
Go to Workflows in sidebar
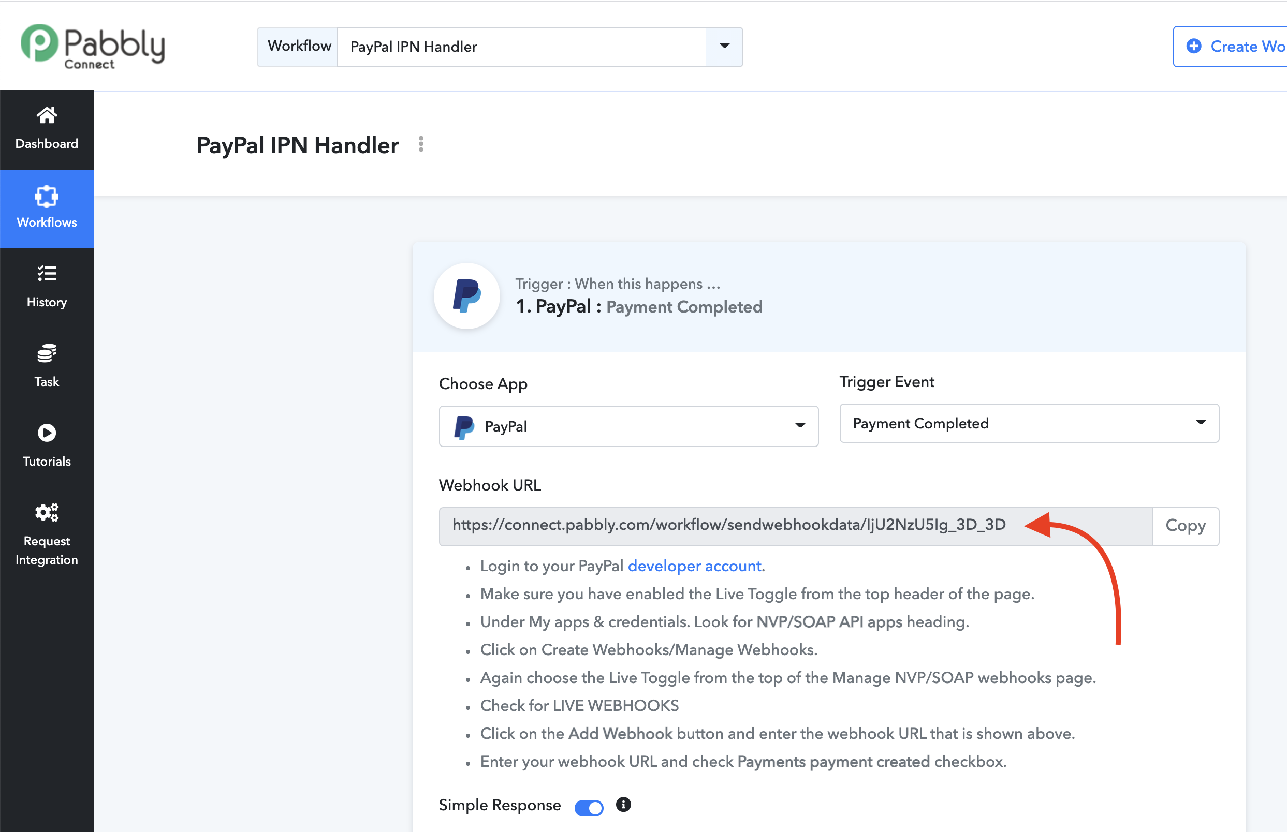tap(47, 209)
